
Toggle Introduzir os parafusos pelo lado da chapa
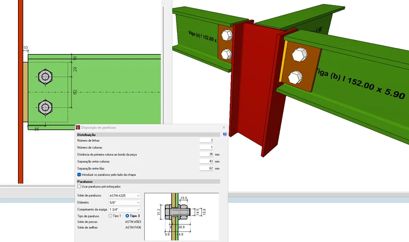click(79, 175)
